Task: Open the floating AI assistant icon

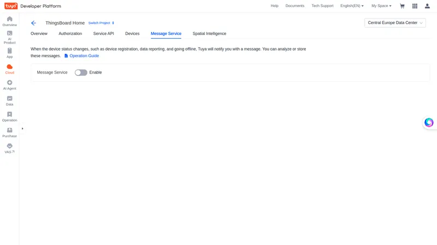Action: 429,122
